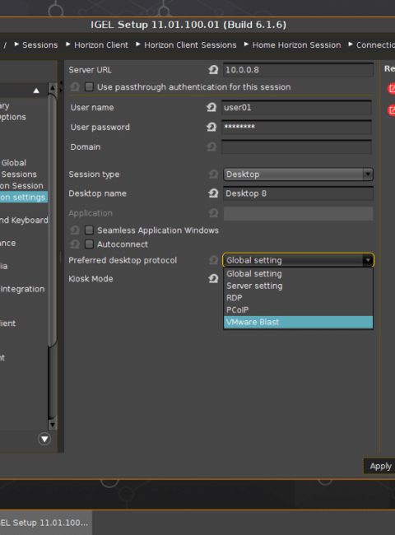The width and height of the screenshot is (395, 535).
Task: Click revert icon beside Seamless Application Windows
Action: 75,230
